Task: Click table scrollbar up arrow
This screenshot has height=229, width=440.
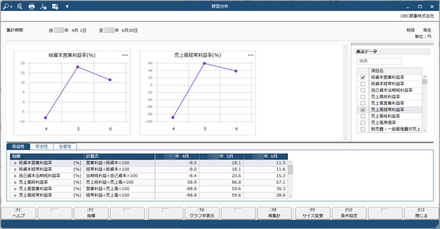Action: (x=290, y=162)
